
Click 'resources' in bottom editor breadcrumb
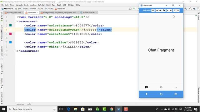point(20,104)
